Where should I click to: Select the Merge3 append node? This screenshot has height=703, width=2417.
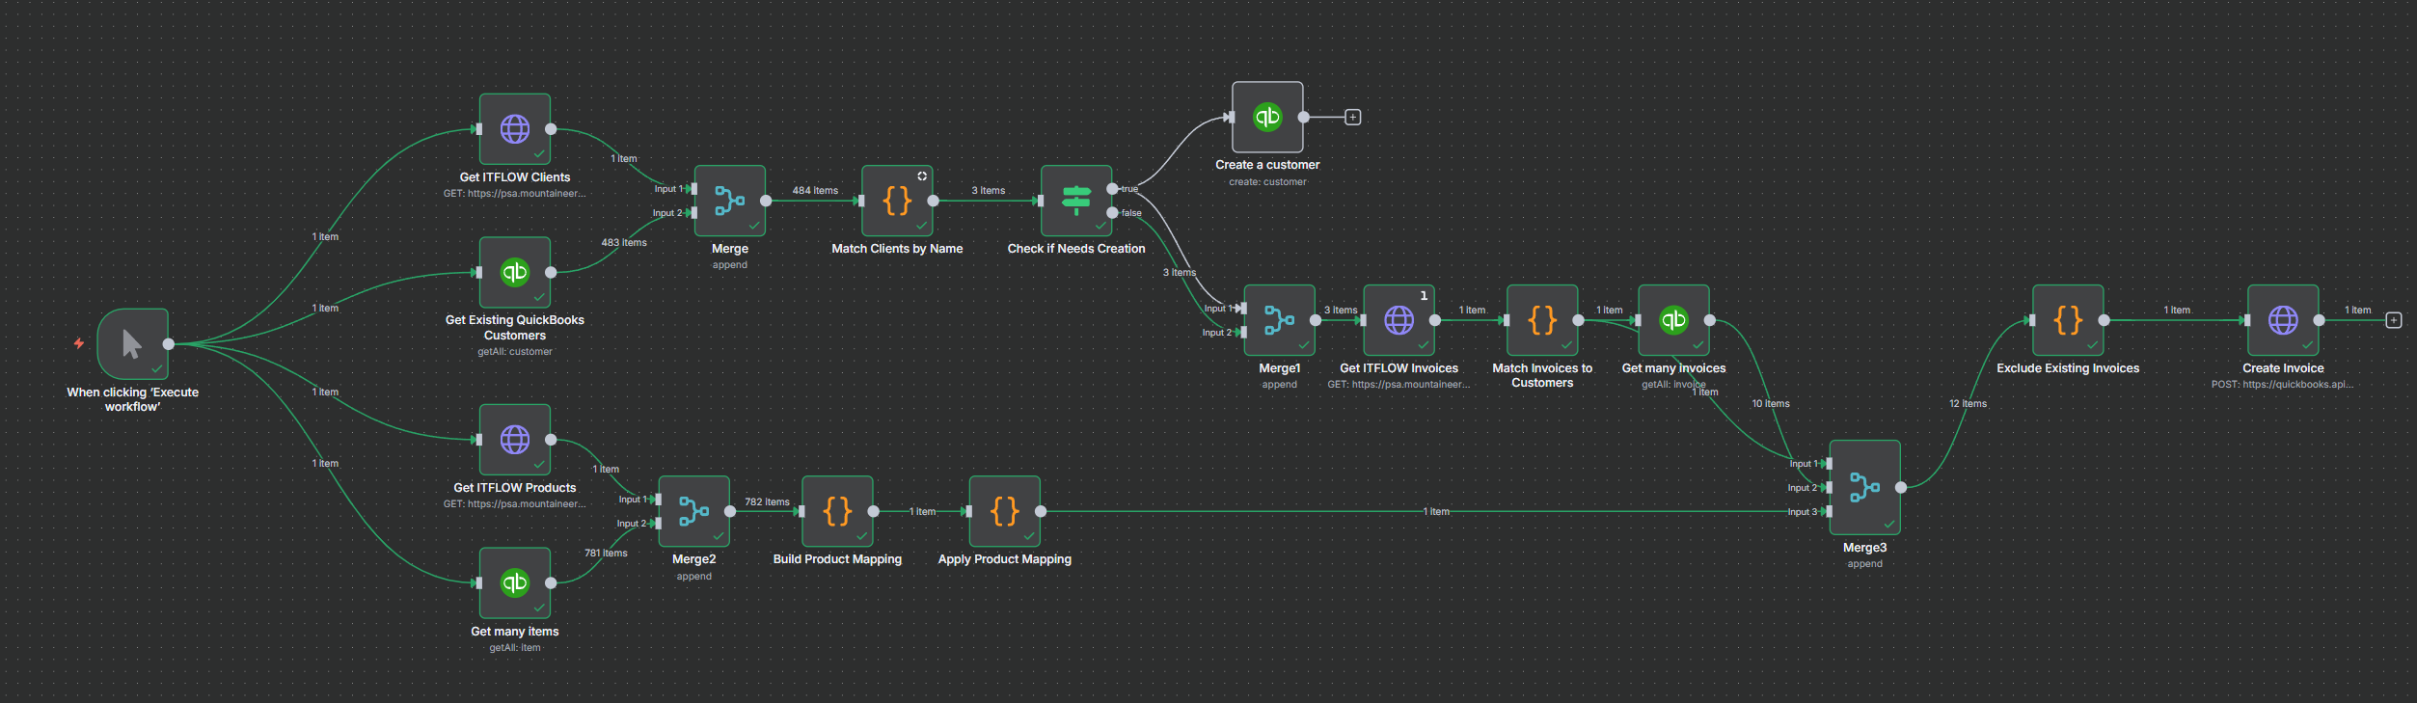point(1864,488)
